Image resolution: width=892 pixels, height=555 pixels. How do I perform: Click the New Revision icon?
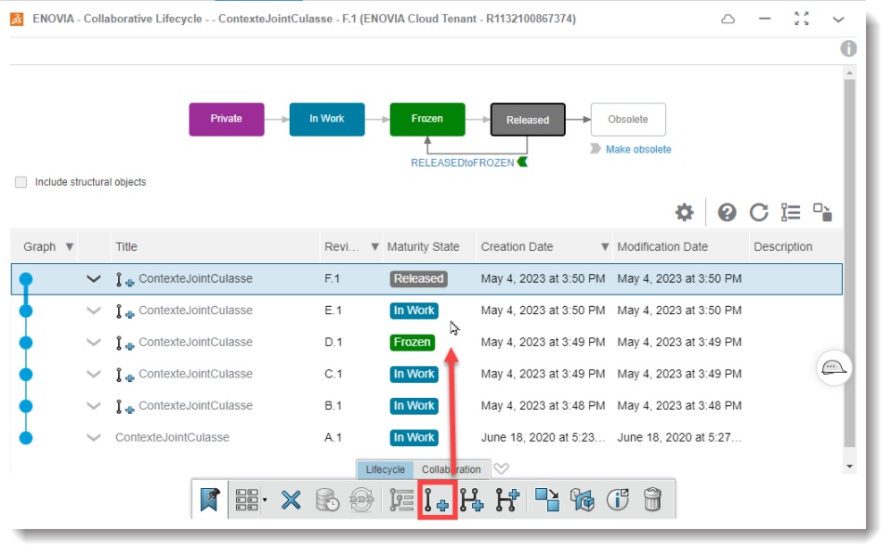[437, 500]
